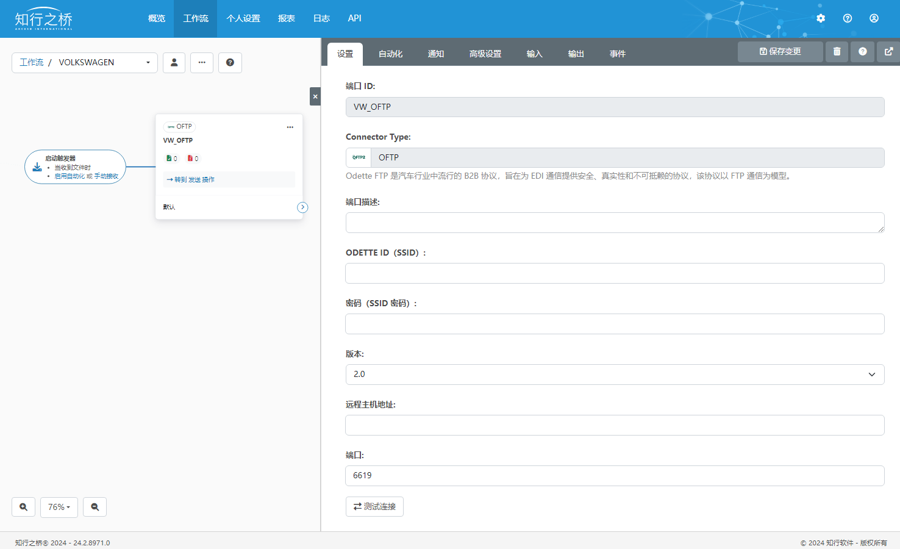Open the 报表 menu in top navigation
This screenshot has width=900, height=549.
pos(286,18)
